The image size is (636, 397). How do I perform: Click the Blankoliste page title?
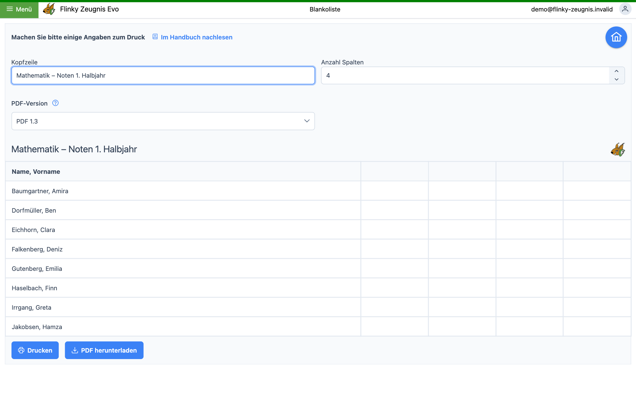pyautogui.click(x=325, y=9)
